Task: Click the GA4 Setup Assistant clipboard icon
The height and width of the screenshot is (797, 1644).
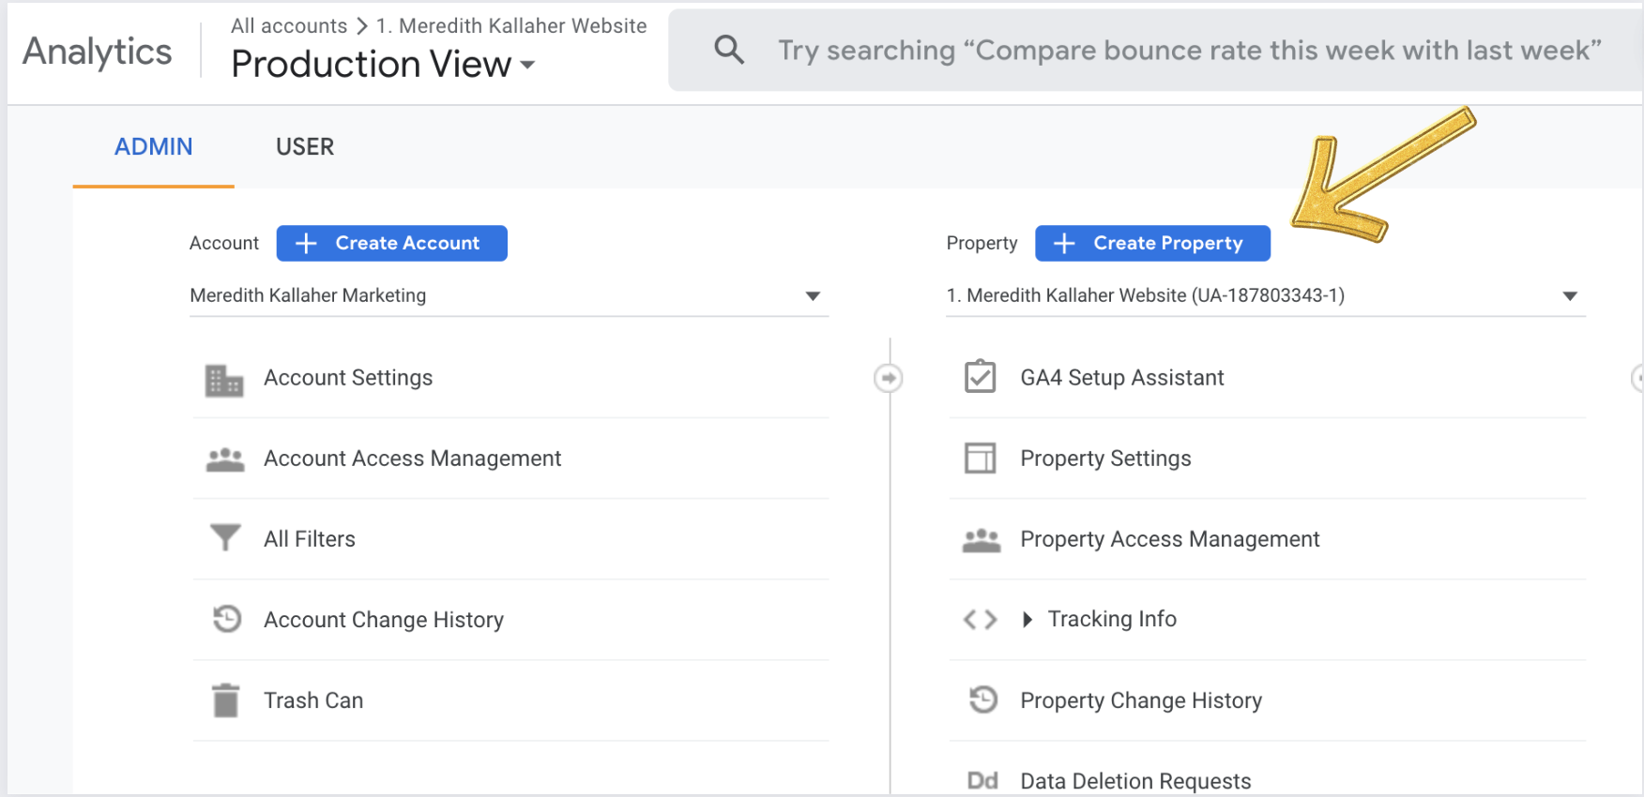Action: pos(981,376)
